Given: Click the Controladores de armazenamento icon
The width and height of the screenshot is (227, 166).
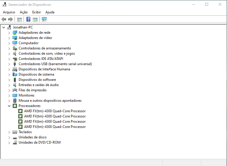Looking at the screenshot, I should coord(15,48).
